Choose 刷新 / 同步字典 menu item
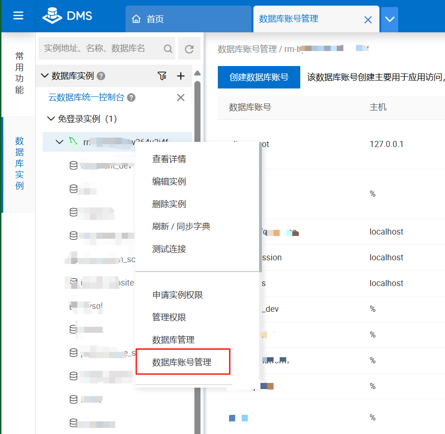 (x=181, y=226)
